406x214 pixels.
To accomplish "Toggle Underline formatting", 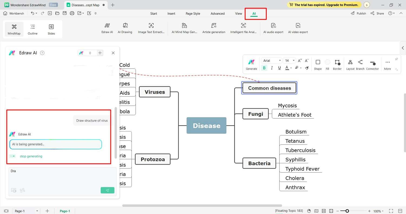I will tap(279, 68).
